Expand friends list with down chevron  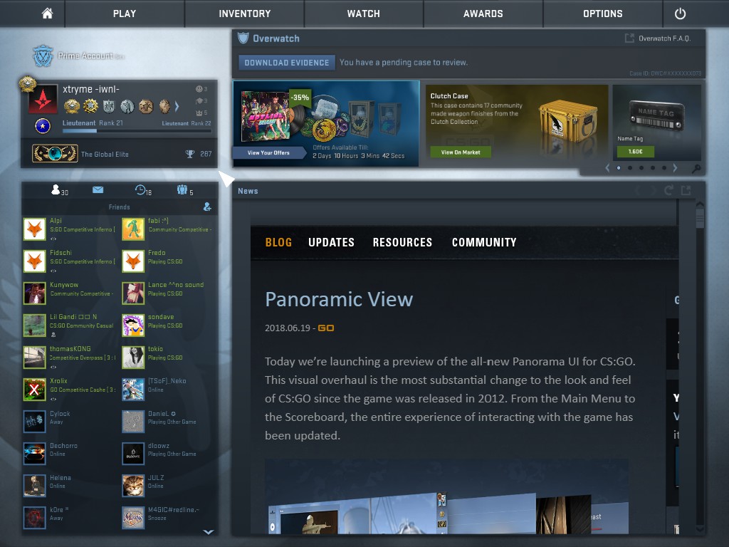click(x=209, y=531)
